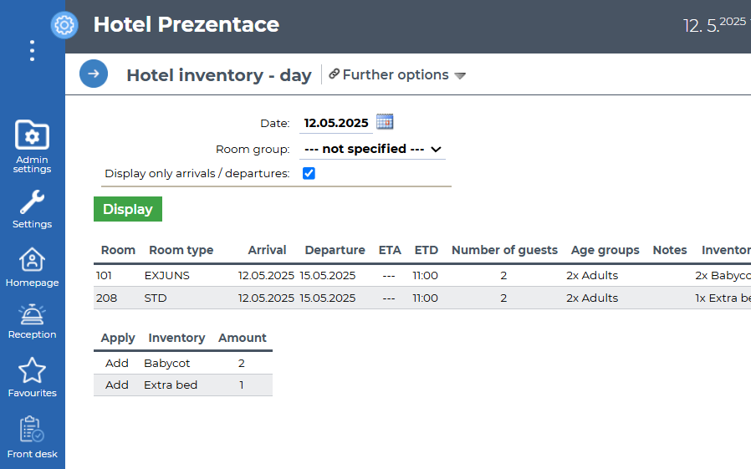Screen dimensions: 751x469
Task: Open Favourites star icon
Action: coord(32,370)
